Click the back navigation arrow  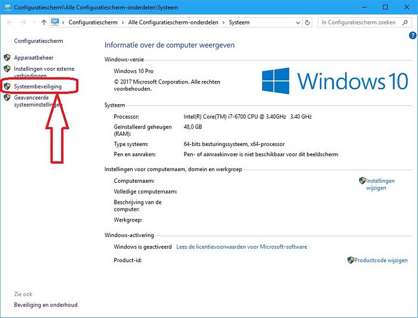point(10,23)
